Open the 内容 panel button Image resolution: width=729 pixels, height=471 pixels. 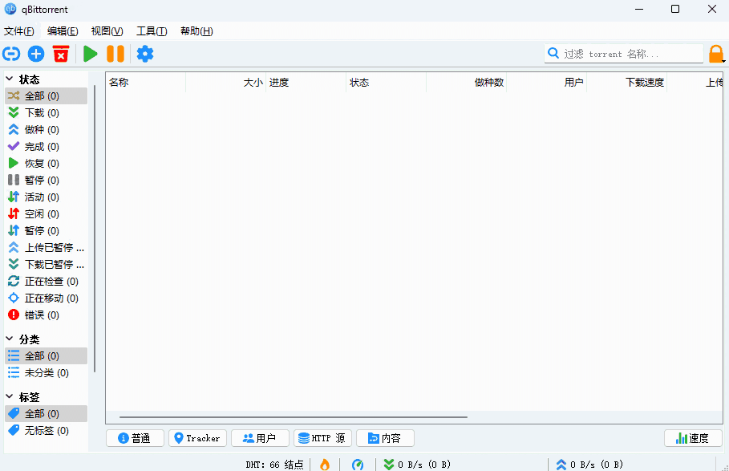(385, 438)
